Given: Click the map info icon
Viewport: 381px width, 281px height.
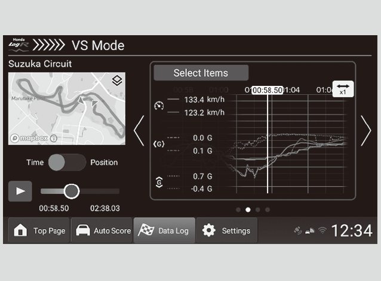Looking at the screenshot, I should click(x=54, y=138).
